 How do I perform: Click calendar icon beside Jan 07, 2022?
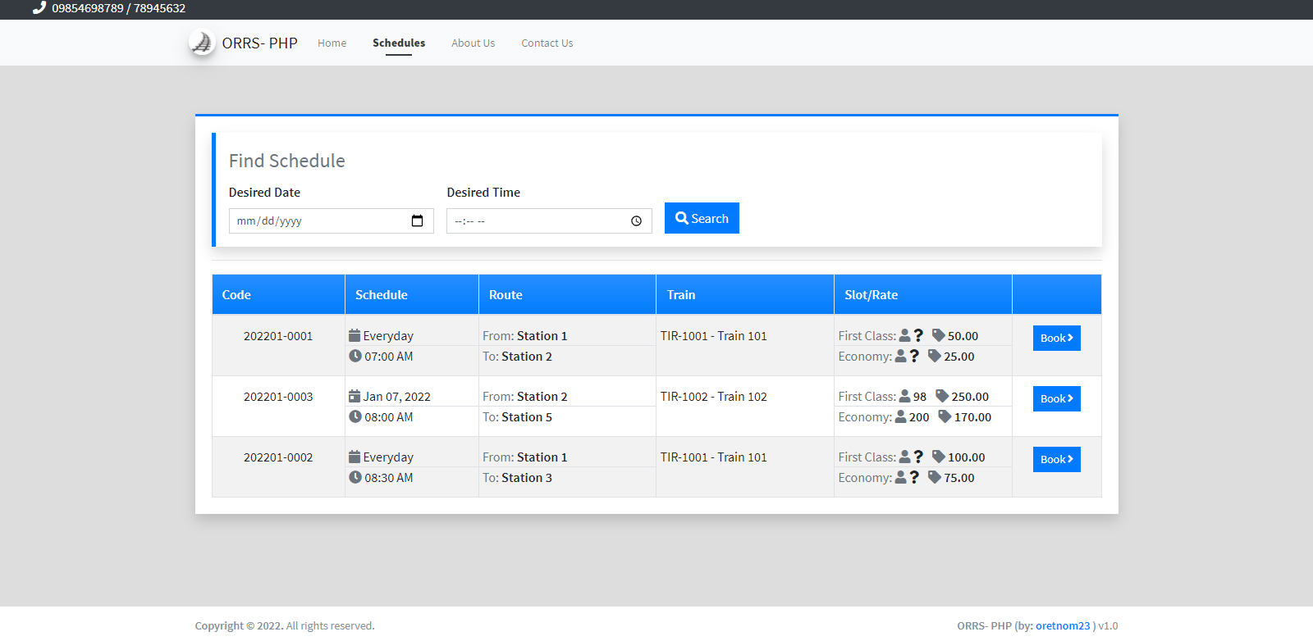coord(355,396)
